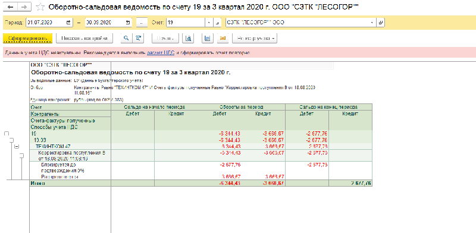Click the start date field 01.07.2020
Viewport: 476px width, 233px height.
(46, 22)
